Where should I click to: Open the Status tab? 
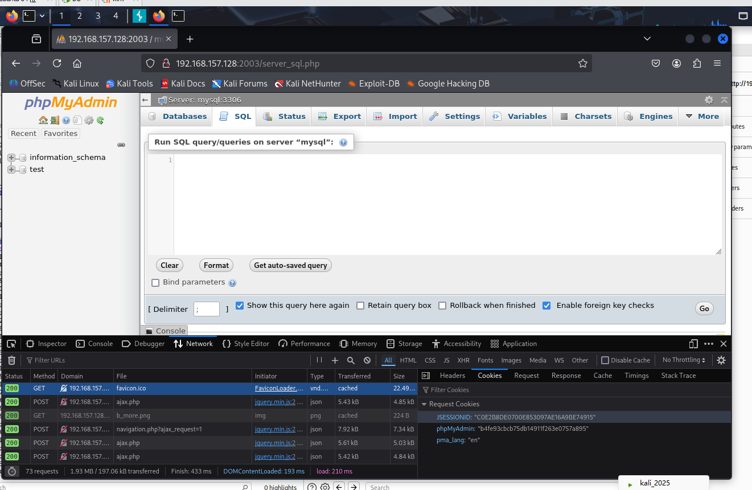[285, 116]
